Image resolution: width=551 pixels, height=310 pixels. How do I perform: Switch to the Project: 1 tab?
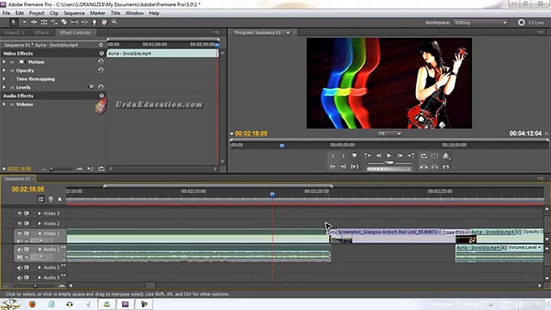pos(14,33)
